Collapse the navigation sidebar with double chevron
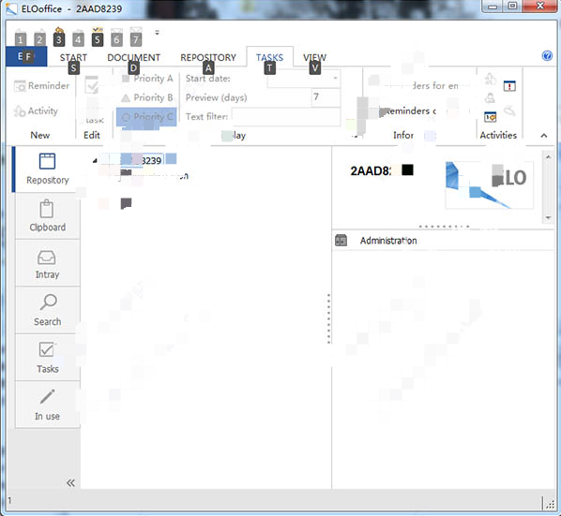 [70, 483]
